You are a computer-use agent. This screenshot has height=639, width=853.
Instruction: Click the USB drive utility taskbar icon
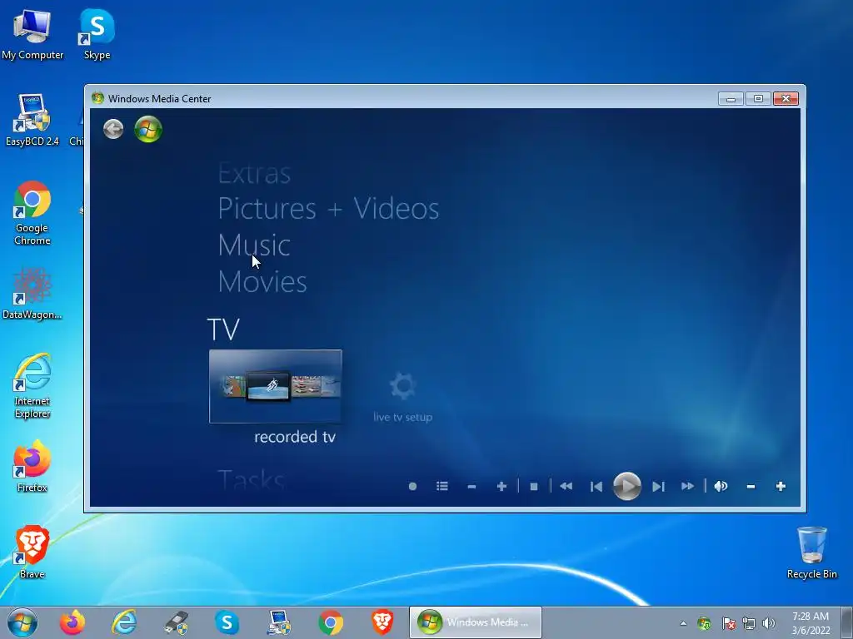coord(176,622)
